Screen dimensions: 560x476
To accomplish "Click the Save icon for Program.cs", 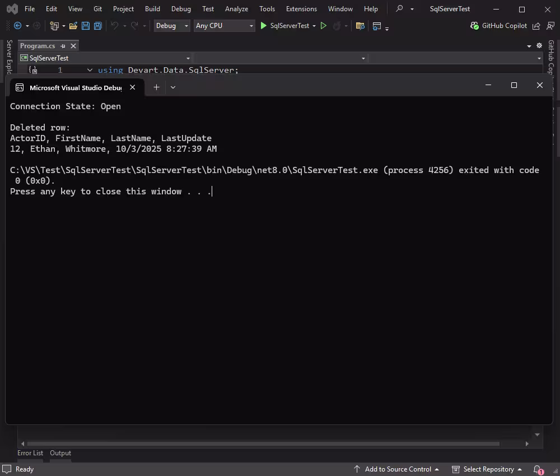I will [x=85, y=26].
